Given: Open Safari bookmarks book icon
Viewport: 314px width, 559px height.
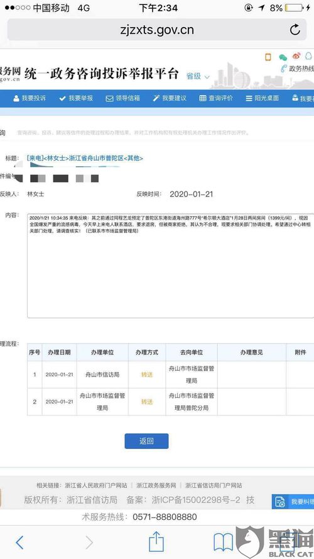Looking at the screenshot, I should (224, 542).
